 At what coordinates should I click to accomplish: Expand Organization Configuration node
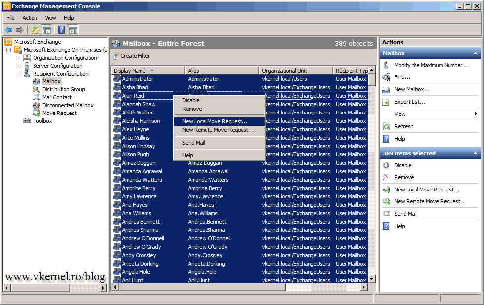(18, 58)
